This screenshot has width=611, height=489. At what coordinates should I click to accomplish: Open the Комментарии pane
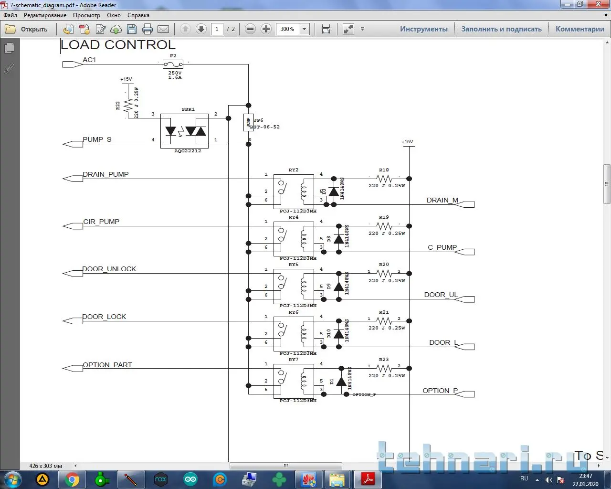[579, 29]
